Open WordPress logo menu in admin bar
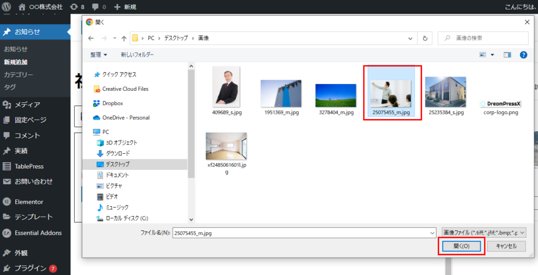 pyautogui.click(x=6, y=7)
